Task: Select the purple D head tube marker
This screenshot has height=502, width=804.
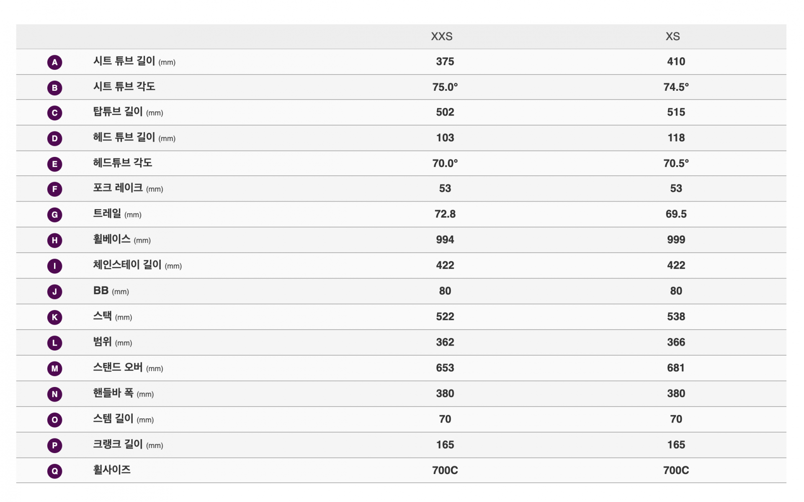Action: (54, 138)
